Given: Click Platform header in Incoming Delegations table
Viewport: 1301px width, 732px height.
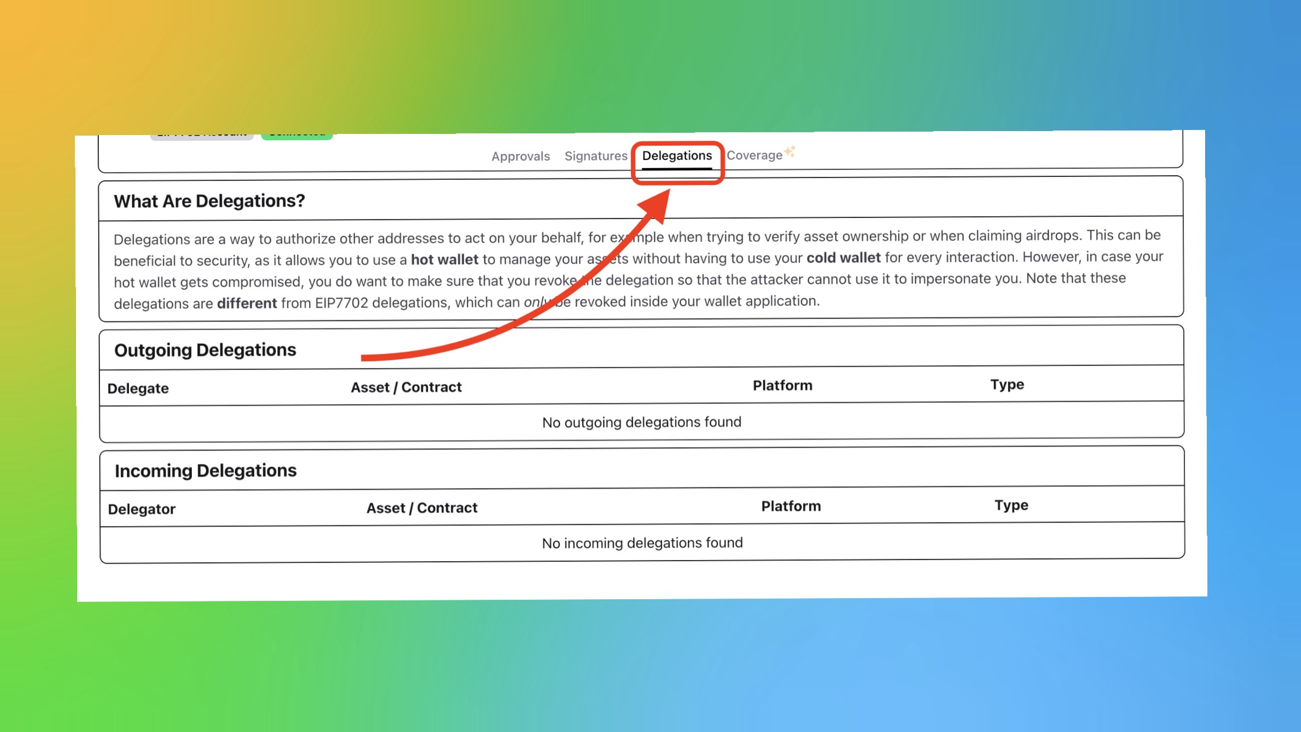Looking at the screenshot, I should click(x=790, y=506).
